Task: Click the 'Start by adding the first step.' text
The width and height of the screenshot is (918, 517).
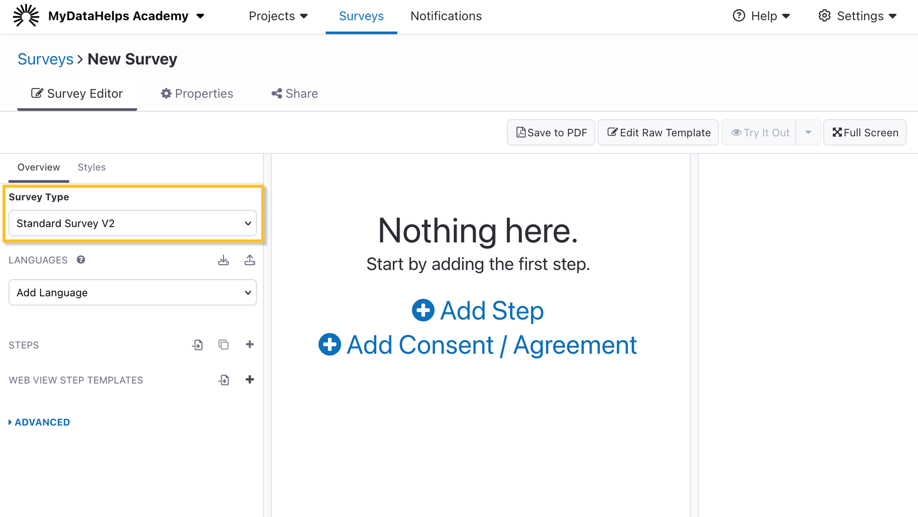Action: [x=478, y=264]
